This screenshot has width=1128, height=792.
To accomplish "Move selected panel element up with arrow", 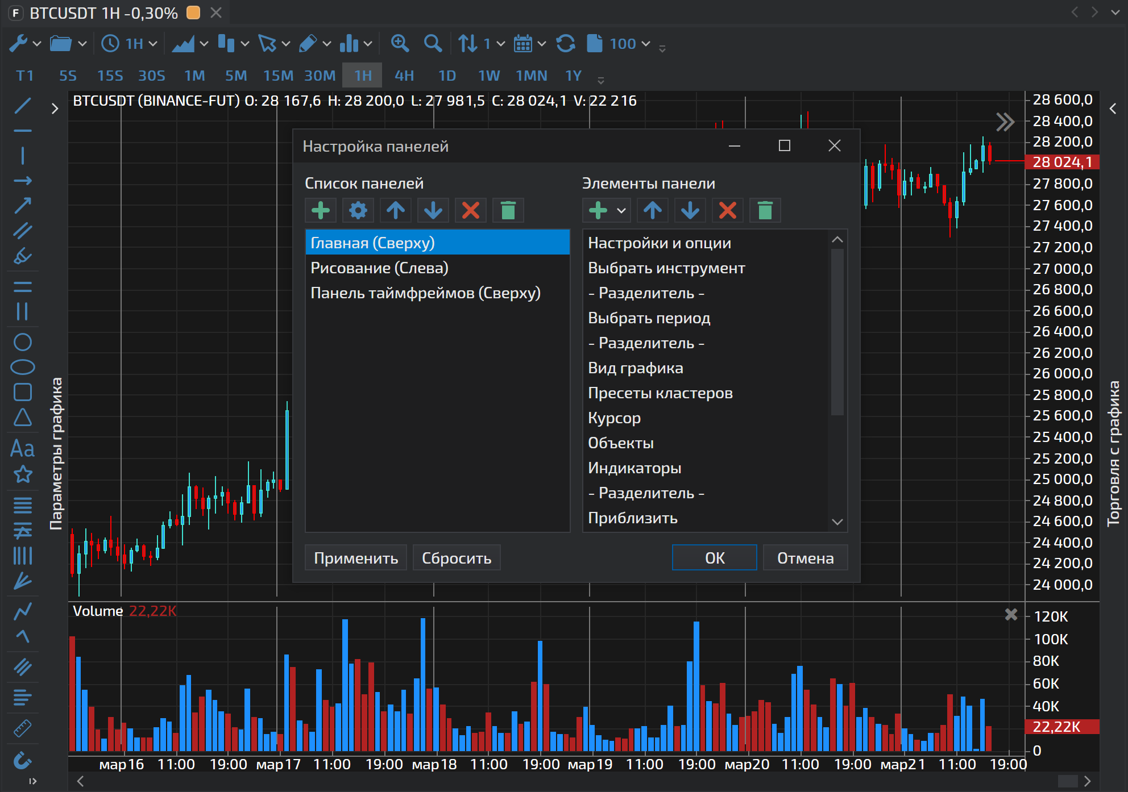I will click(x=653, y=211).
